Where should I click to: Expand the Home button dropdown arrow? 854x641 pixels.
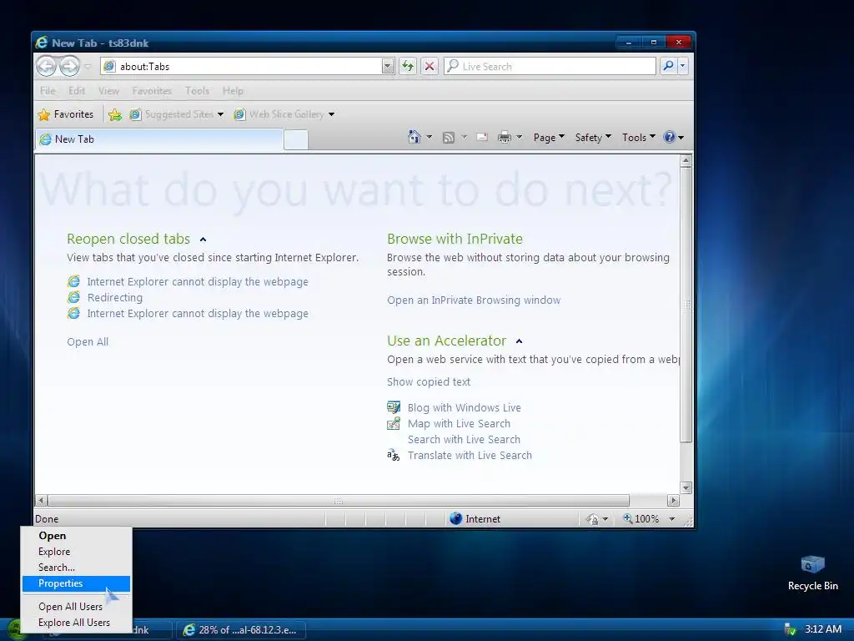pyautogui.click(x=430, y=138)
